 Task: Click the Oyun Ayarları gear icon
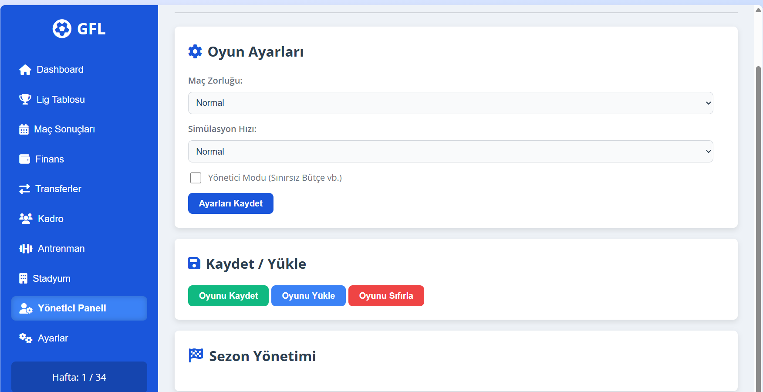point(195,51)
